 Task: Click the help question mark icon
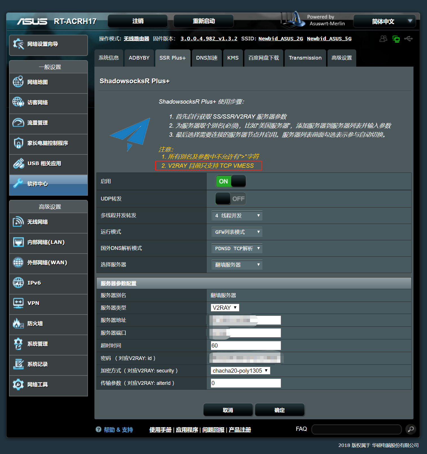(98, 429)
